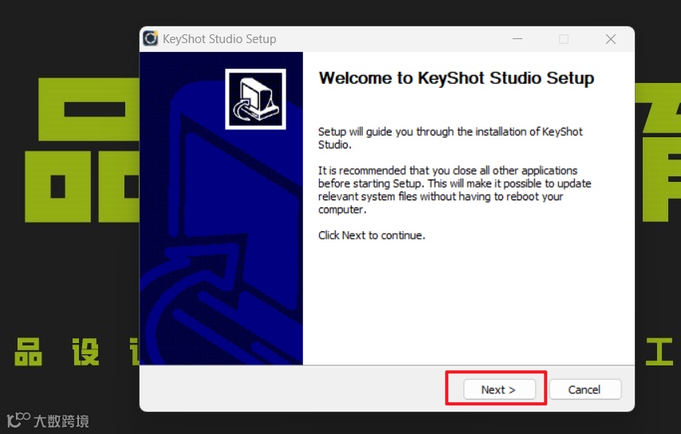Close the KeyShot Studio Setup window
Image resolution: width=681 pixels, height=434 pixels.
[611, 39]
